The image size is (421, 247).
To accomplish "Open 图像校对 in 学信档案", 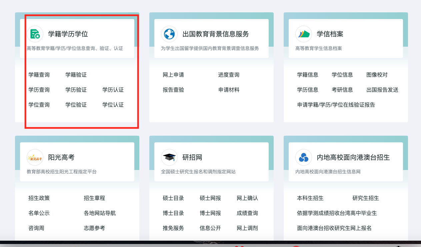I will 377,75.
